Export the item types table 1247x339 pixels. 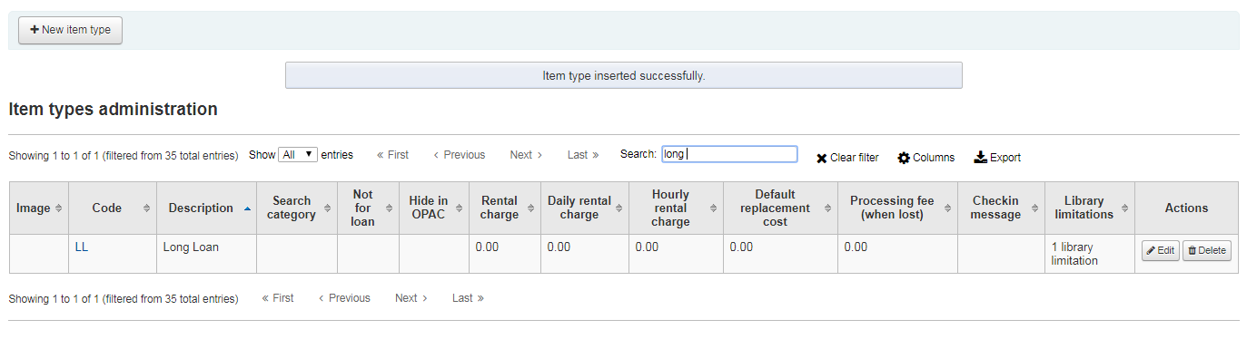pos(997,158)
